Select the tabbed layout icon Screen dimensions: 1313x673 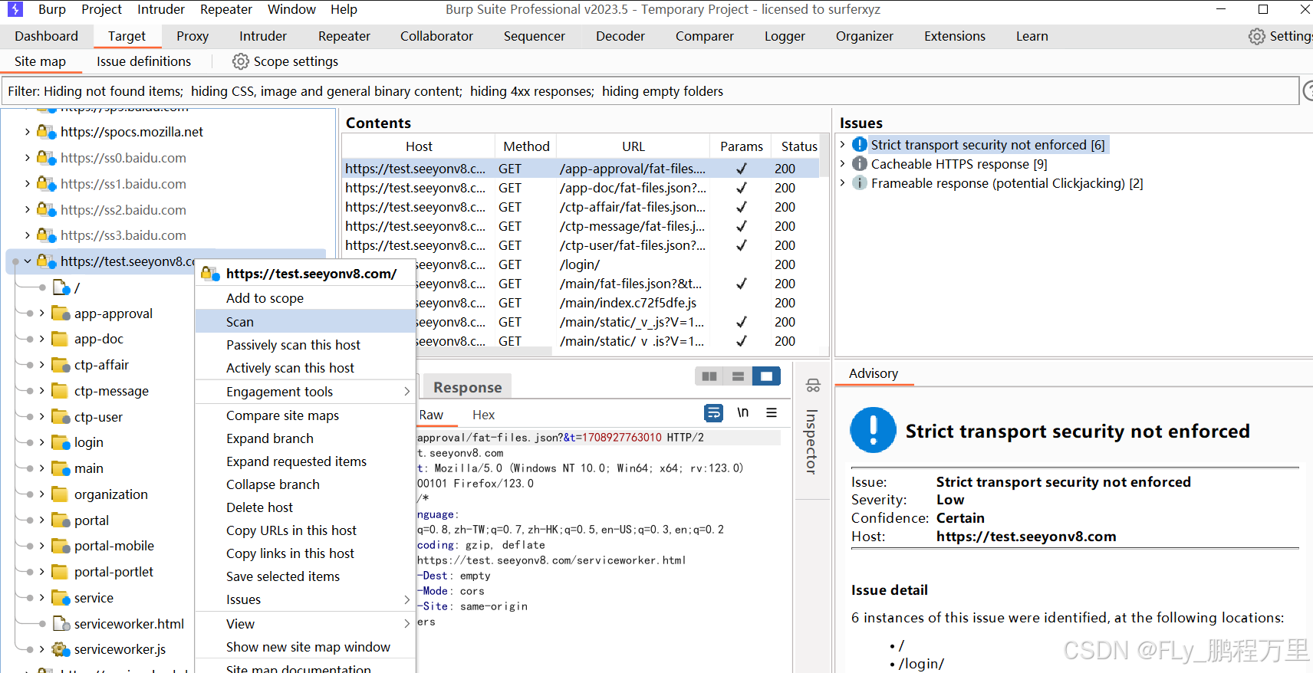[x=766, y=376]
